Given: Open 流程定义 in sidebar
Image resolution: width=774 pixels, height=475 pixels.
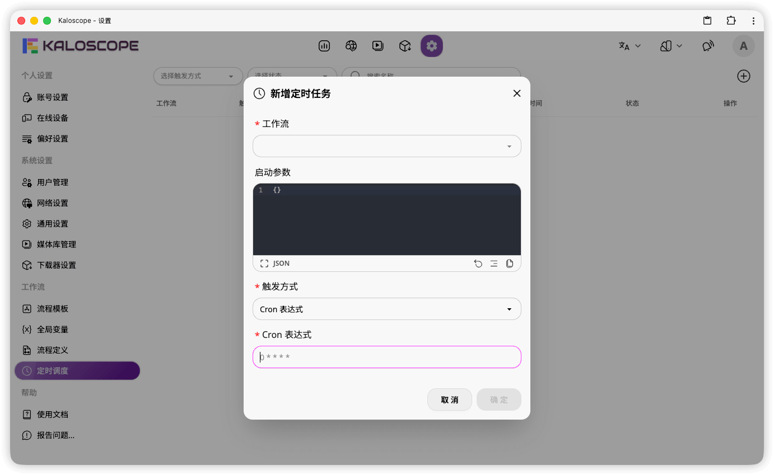Looking at the screenshot, I should click(77, 350).
